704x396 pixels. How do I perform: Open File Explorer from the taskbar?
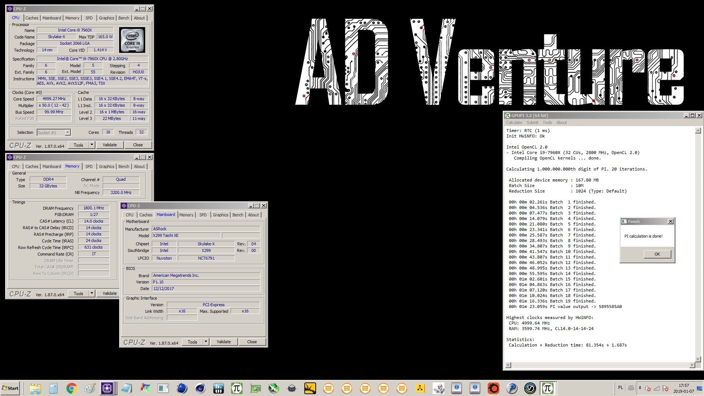click(x=35, y=388)
